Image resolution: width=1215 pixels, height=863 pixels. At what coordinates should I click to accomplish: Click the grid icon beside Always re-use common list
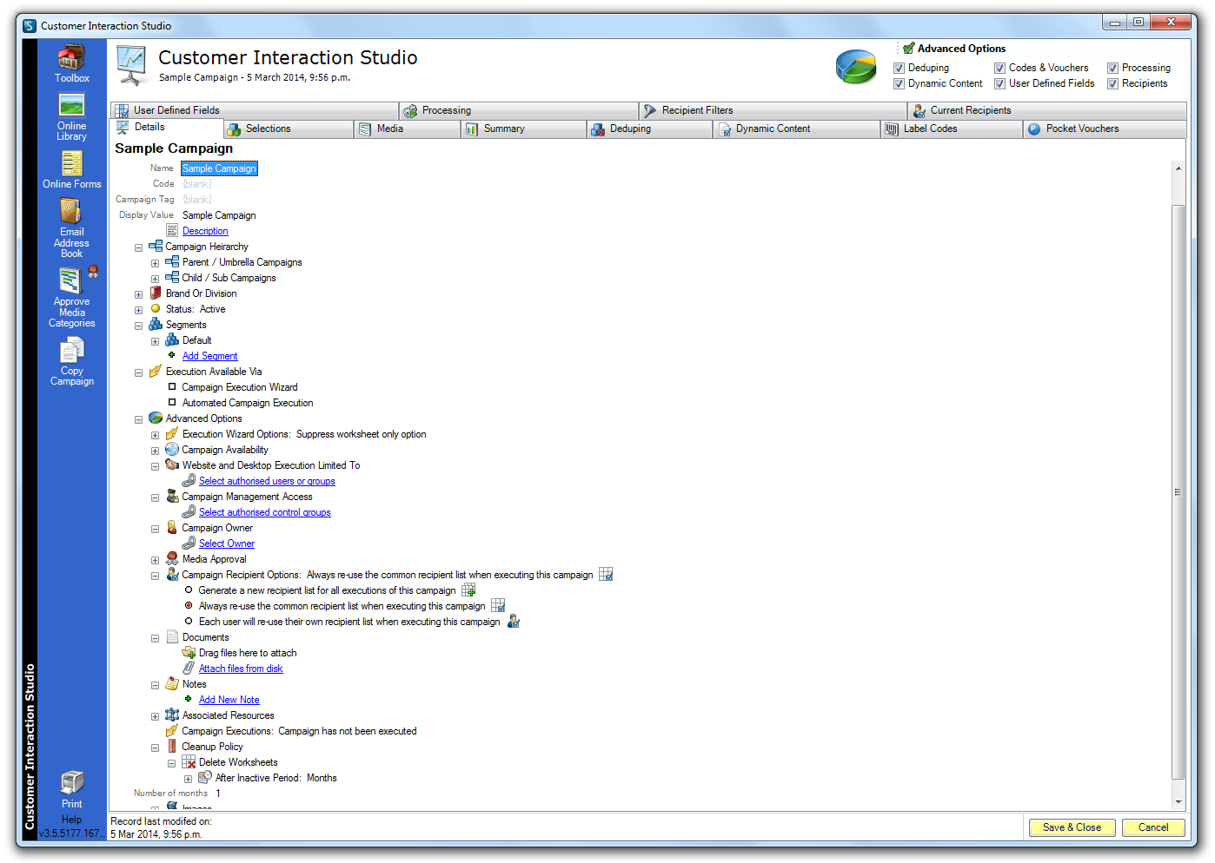[498, 606]
